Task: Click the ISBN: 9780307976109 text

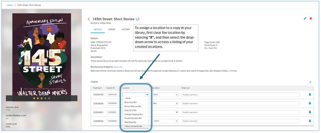Action: tap(101, 42)
